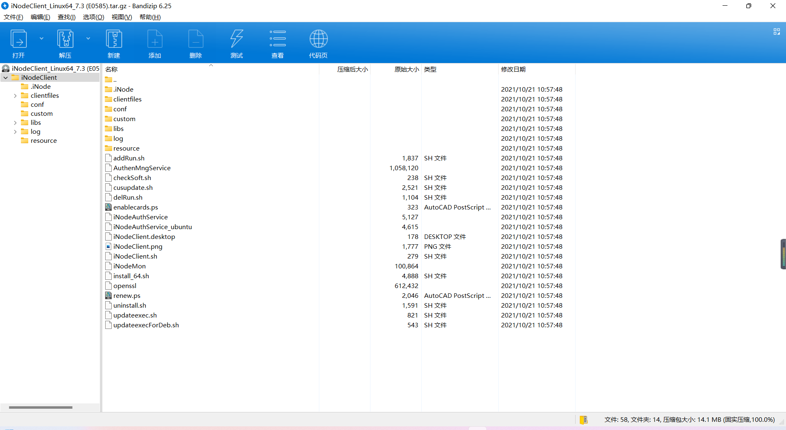Open the dropdown arrow next to 解压
786x430 pixels.
coord(88,38)
